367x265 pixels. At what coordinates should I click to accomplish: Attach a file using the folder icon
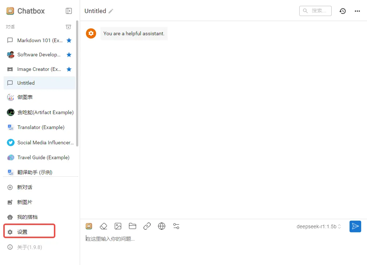[133, 226]
